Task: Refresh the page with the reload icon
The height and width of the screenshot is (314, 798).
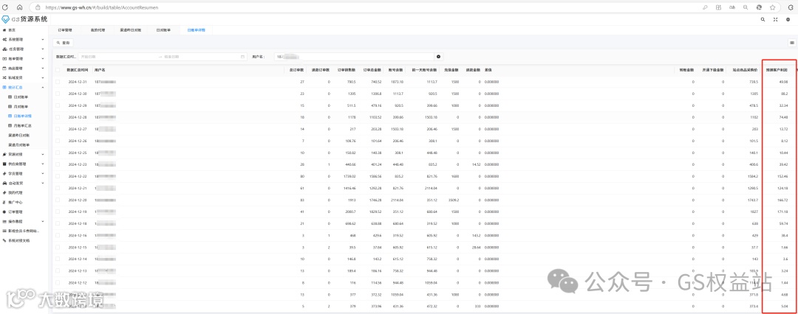Action: pyautogui.click(x=6, y=7)
